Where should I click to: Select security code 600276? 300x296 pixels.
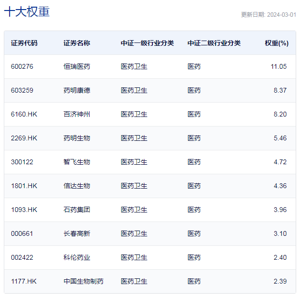point(22,66)
